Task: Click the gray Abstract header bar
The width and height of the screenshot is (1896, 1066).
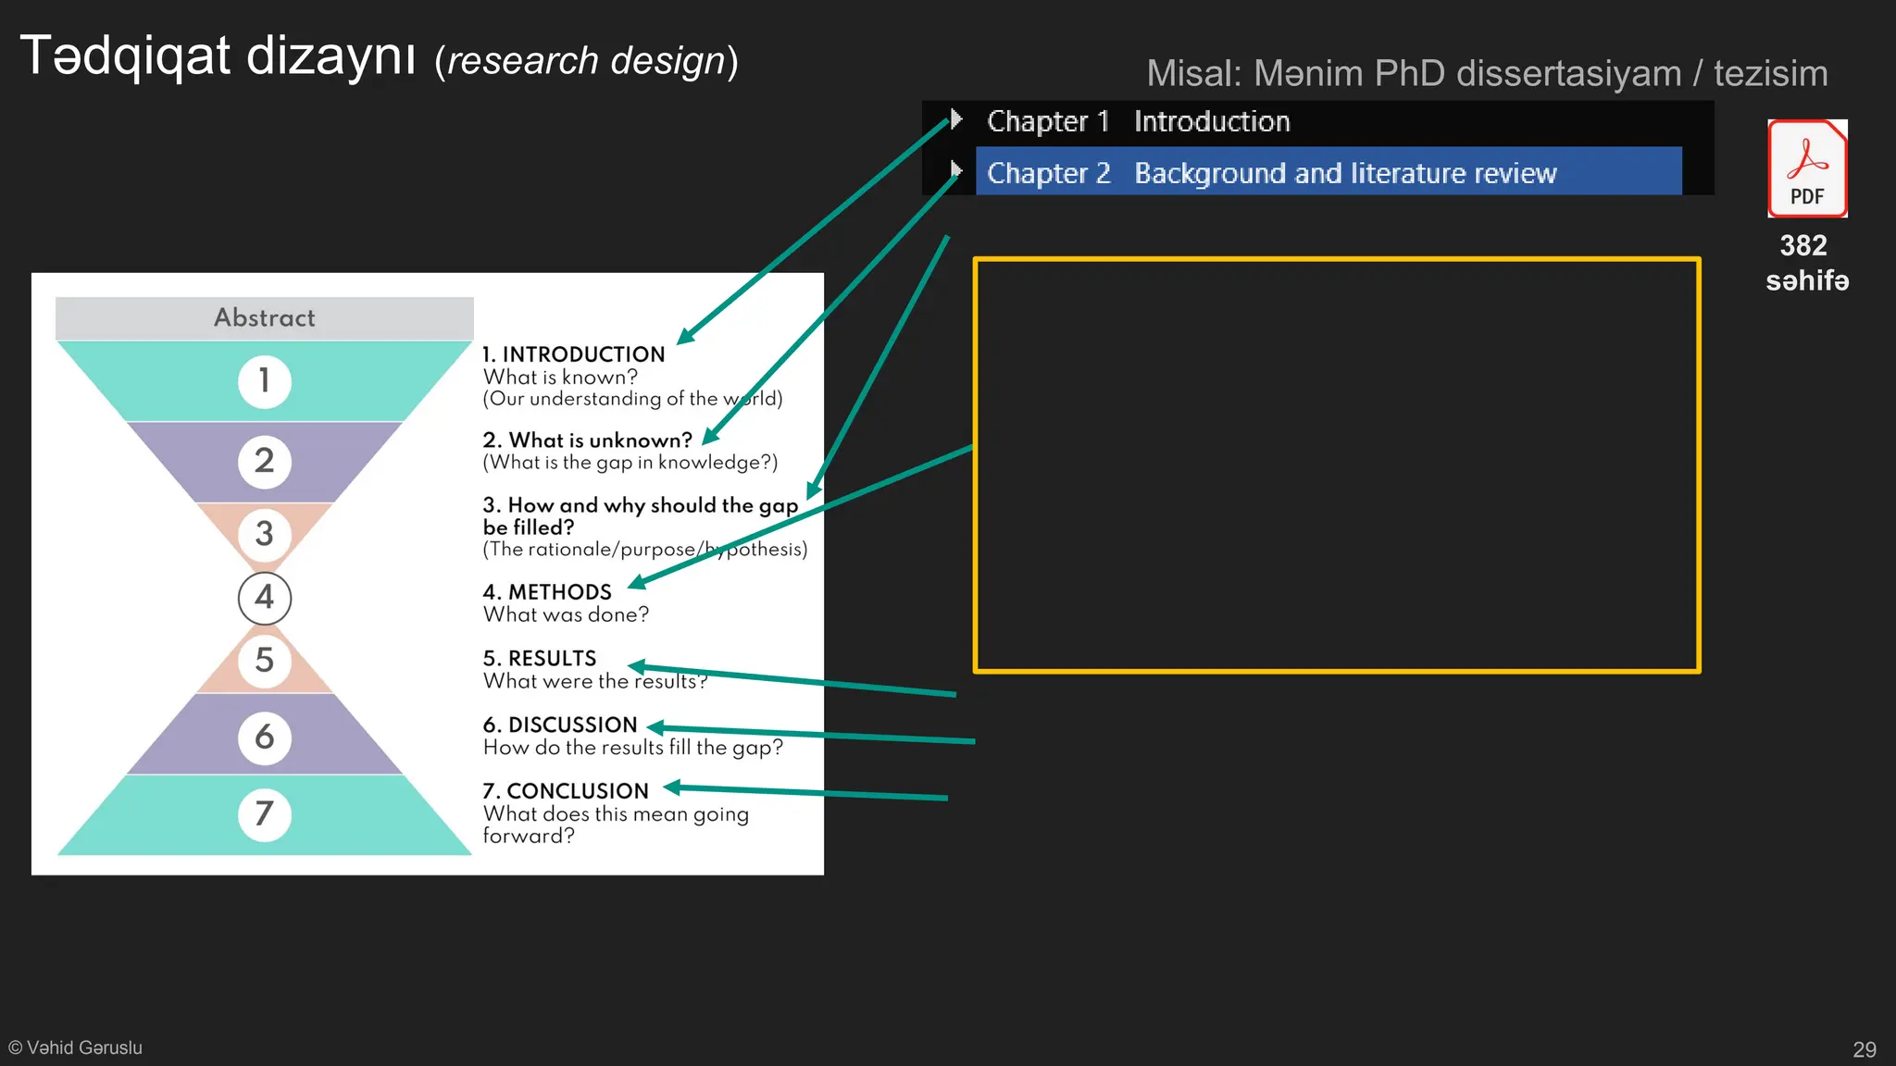Action: (x=265, y=318)
